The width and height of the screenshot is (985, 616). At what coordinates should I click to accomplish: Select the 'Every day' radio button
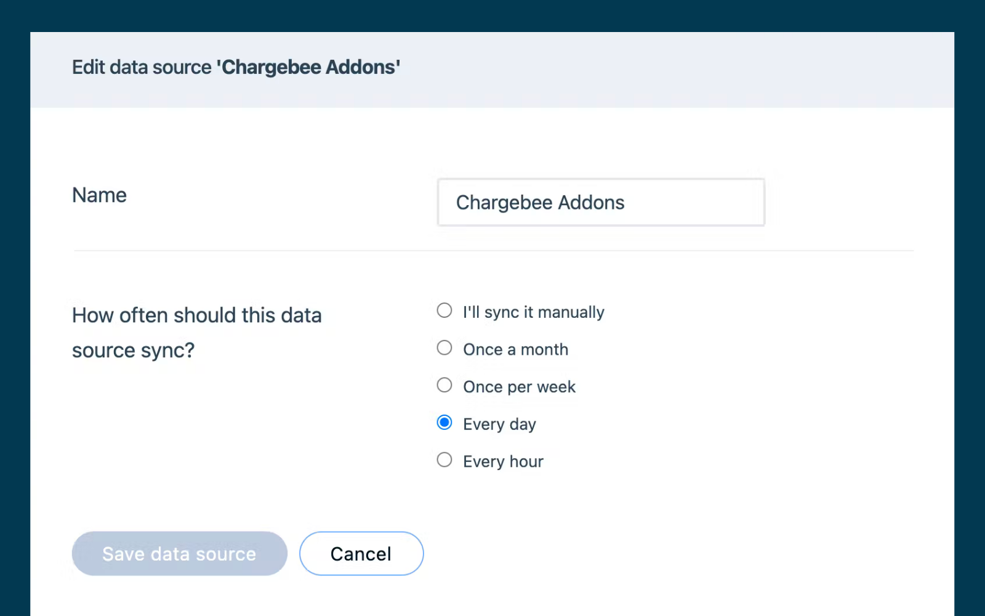[444, 423]
